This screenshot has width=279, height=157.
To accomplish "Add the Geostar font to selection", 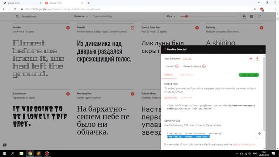I will pyautogui.click(x=68, y=28).
